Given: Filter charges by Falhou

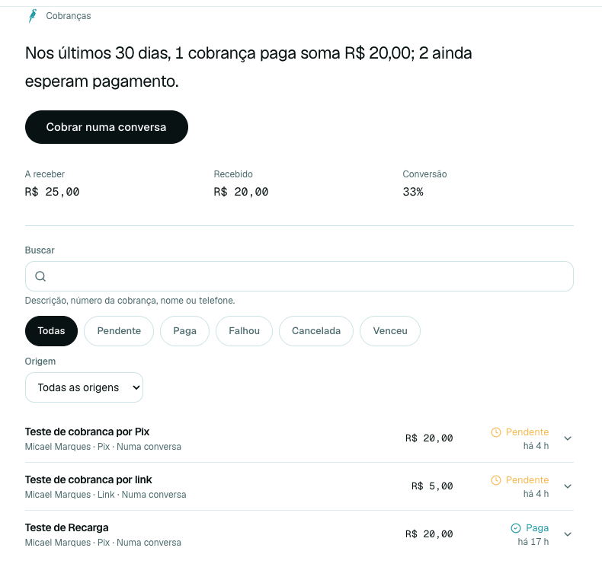Looking at the screenshot, I should click(244, 331).
